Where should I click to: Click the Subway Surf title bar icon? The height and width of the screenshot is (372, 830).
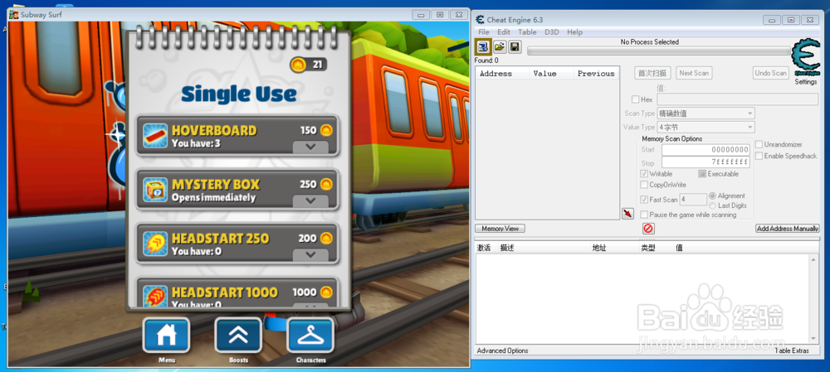(14, 15)
